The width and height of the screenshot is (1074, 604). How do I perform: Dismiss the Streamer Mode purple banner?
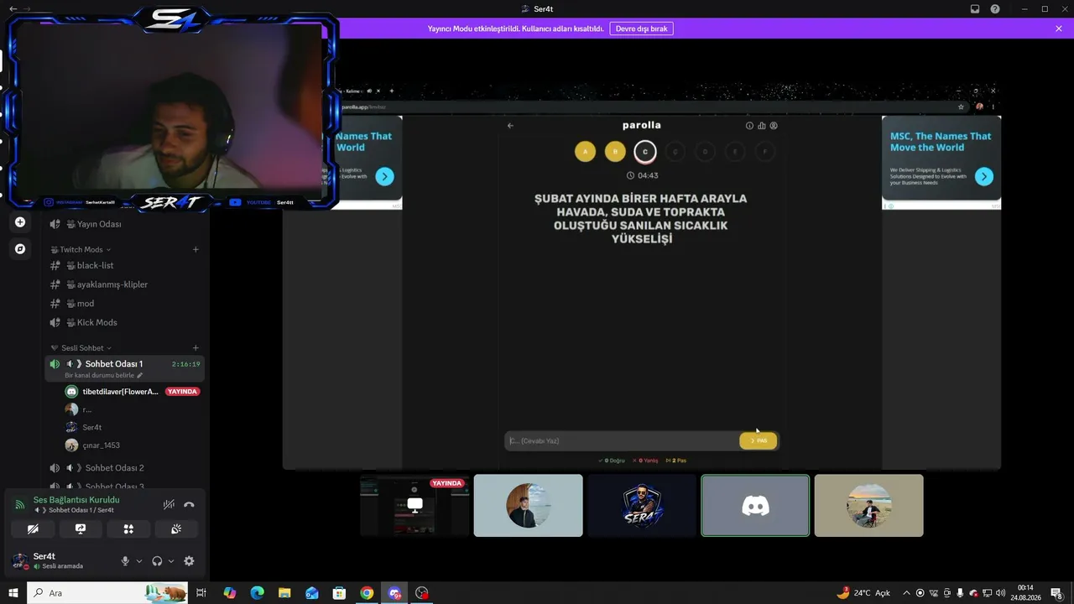(1059, 29)
